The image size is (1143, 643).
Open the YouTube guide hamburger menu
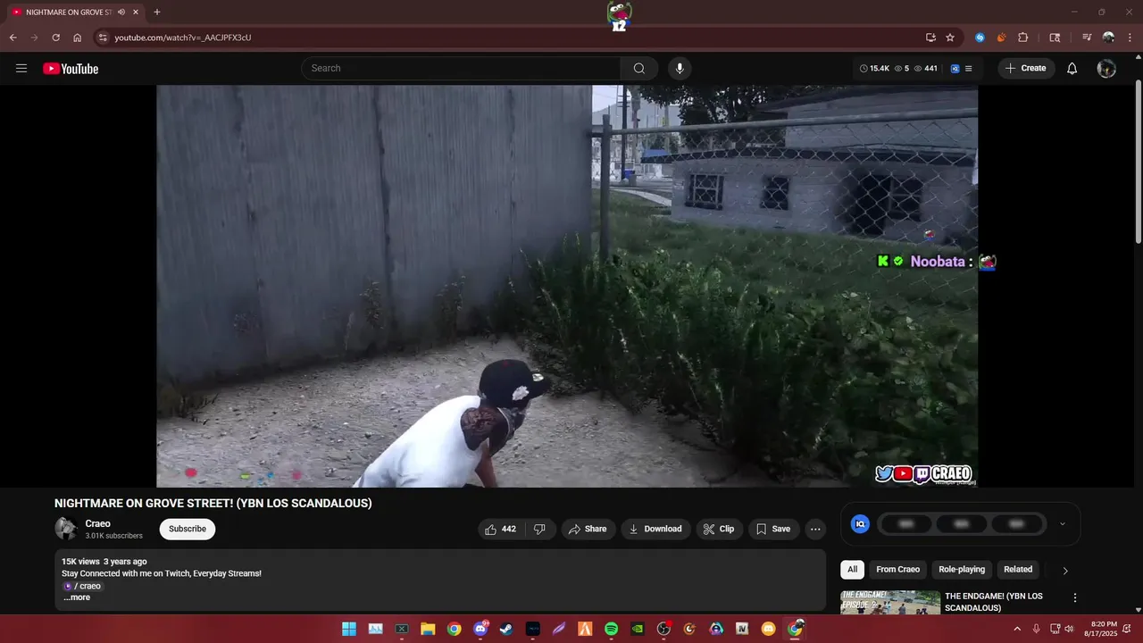[x=21, y=69]
